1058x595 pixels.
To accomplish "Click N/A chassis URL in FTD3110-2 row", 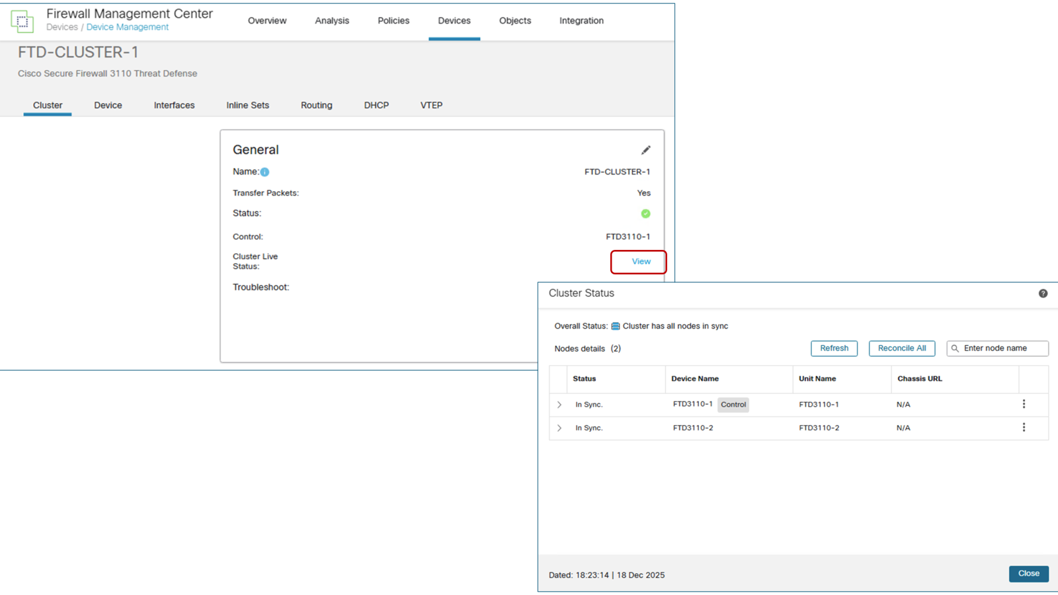I will click(903, 428).
